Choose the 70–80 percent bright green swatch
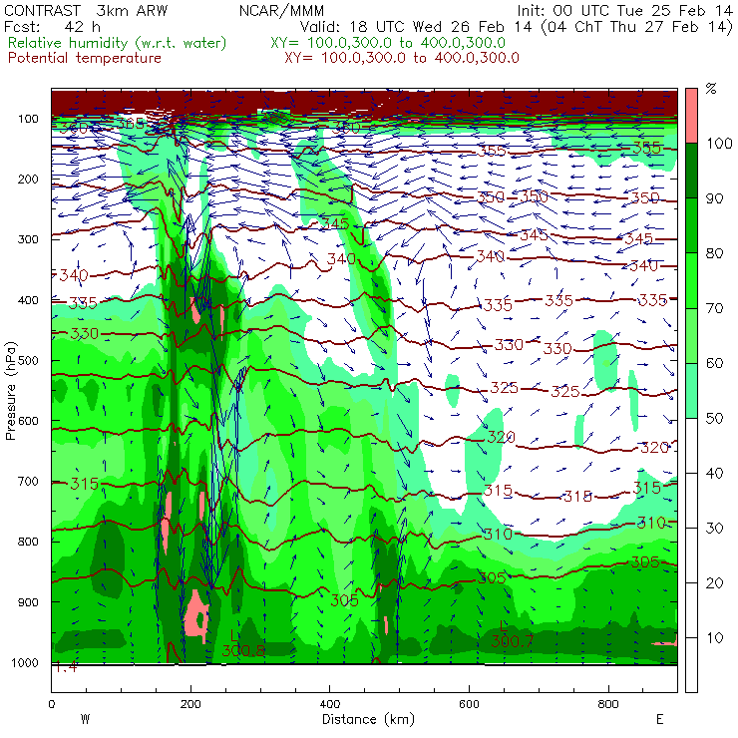Viewport: 738px width, 738px height. click(x=691, y=280)
